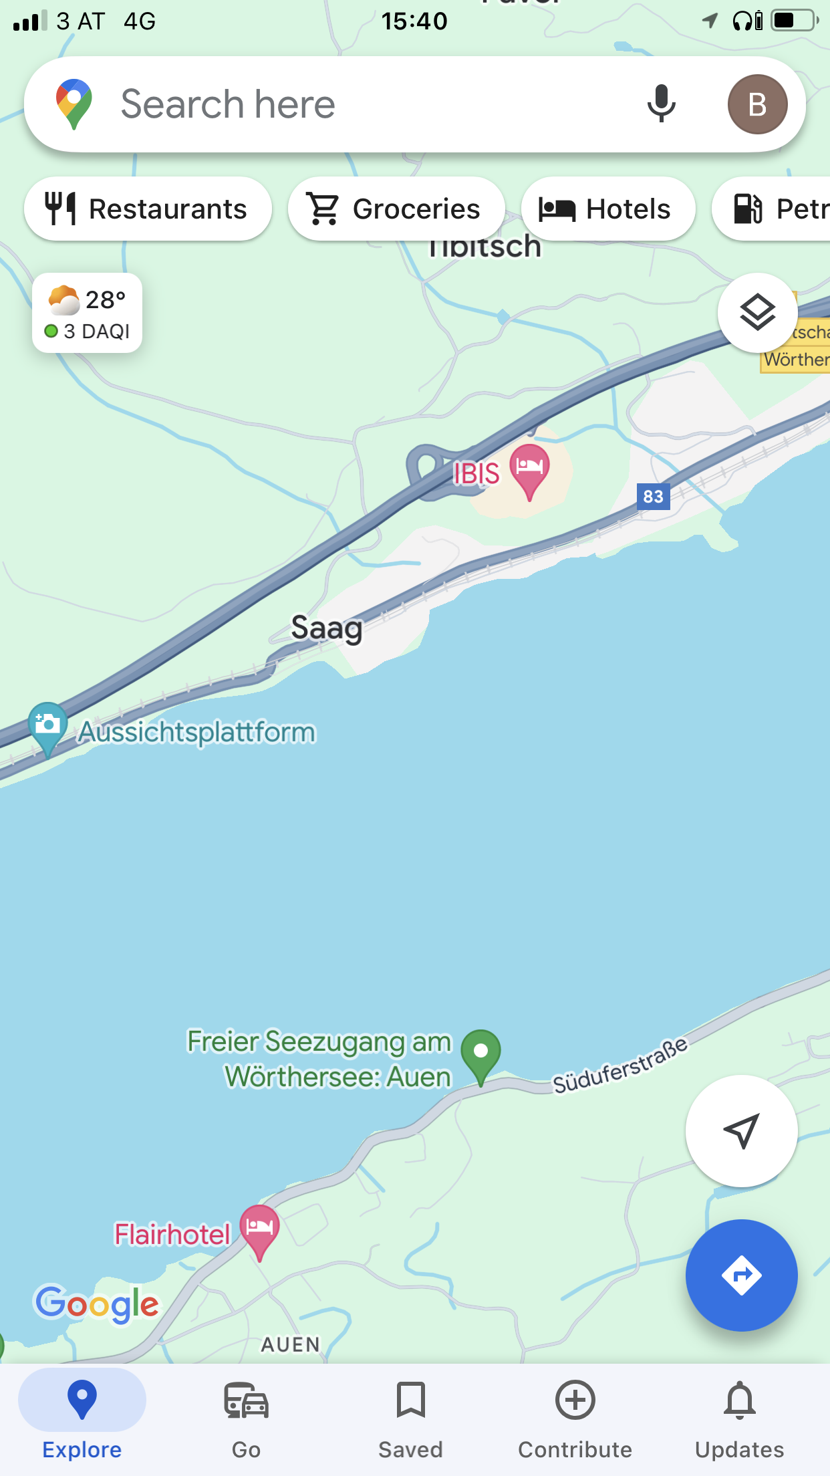The height and width of the screenshot is (1476, 830).
Task: Open the weather and air quality widget
Action: 88,314
